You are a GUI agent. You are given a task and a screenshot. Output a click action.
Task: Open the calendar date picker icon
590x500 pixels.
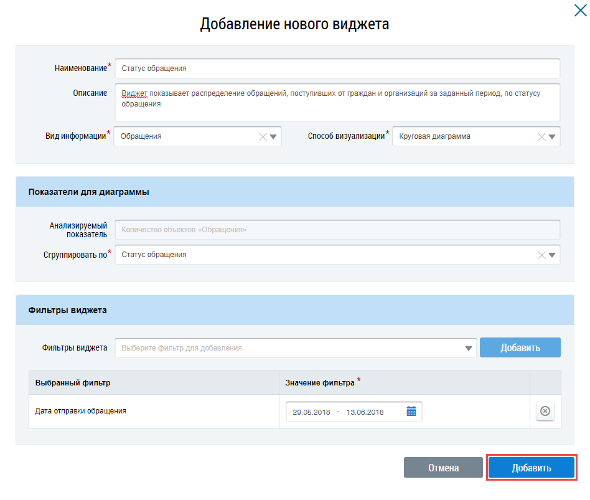(x=411, y=412)
